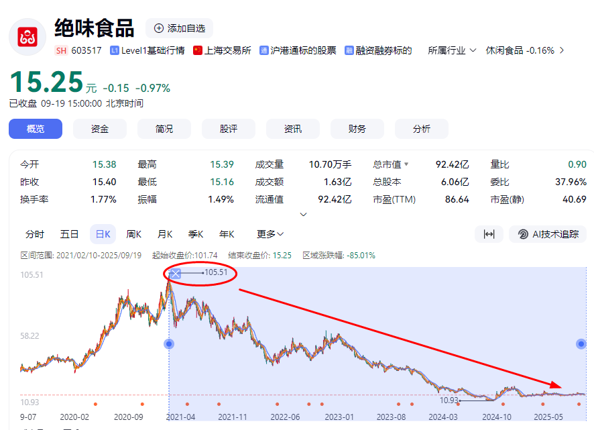The image size is (594, 430).
Task: Click the 绝味食品 company logo
Action: coord(27,37)
